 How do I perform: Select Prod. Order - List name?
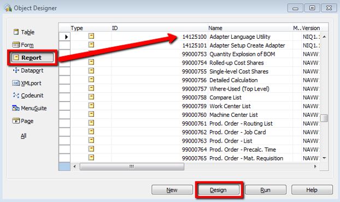point(231,141)
